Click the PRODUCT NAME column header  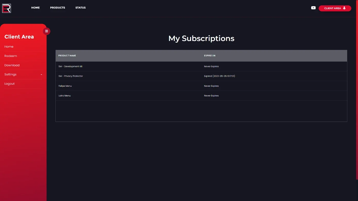click(67, 56)
